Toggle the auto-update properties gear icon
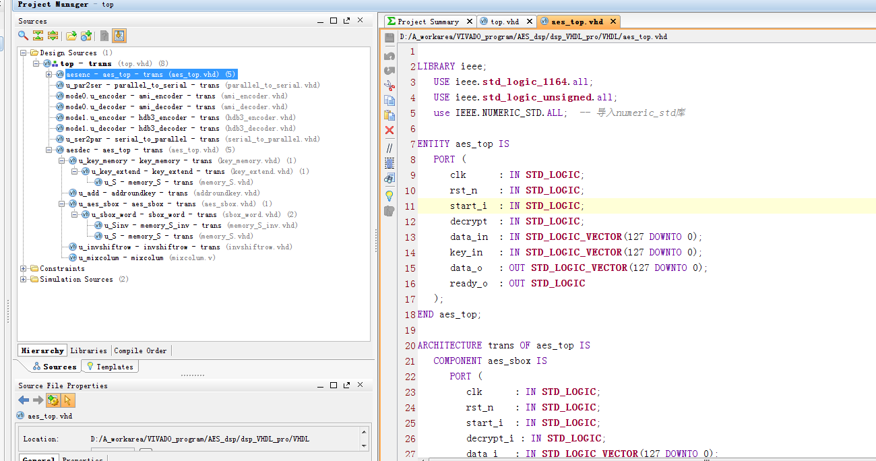The height and width of the screenshot is (461, 876). [x=53, y=400]
